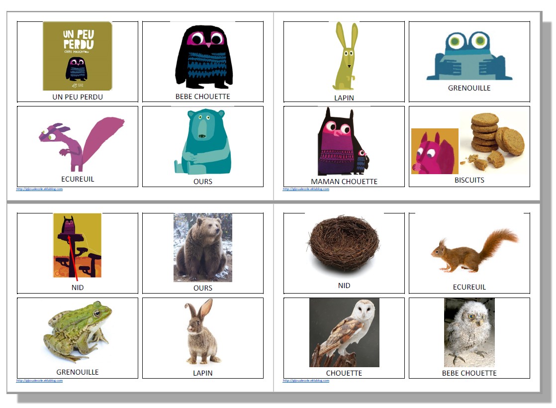Select the "BEBE CHOUETTE" caption under the illustrated owl

203,97
